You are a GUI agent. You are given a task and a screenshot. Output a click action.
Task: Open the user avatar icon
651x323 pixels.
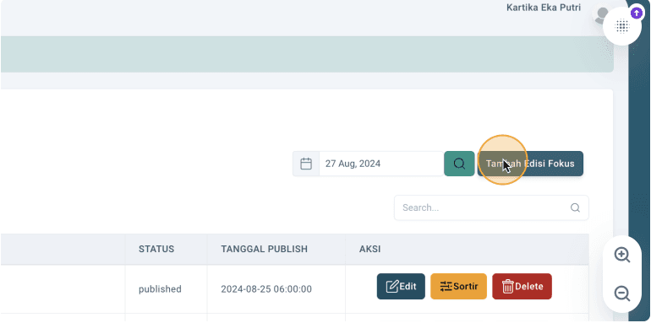600,16
